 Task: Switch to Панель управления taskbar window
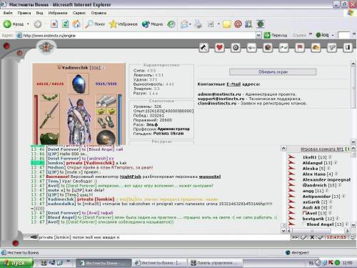coord(215,263)
